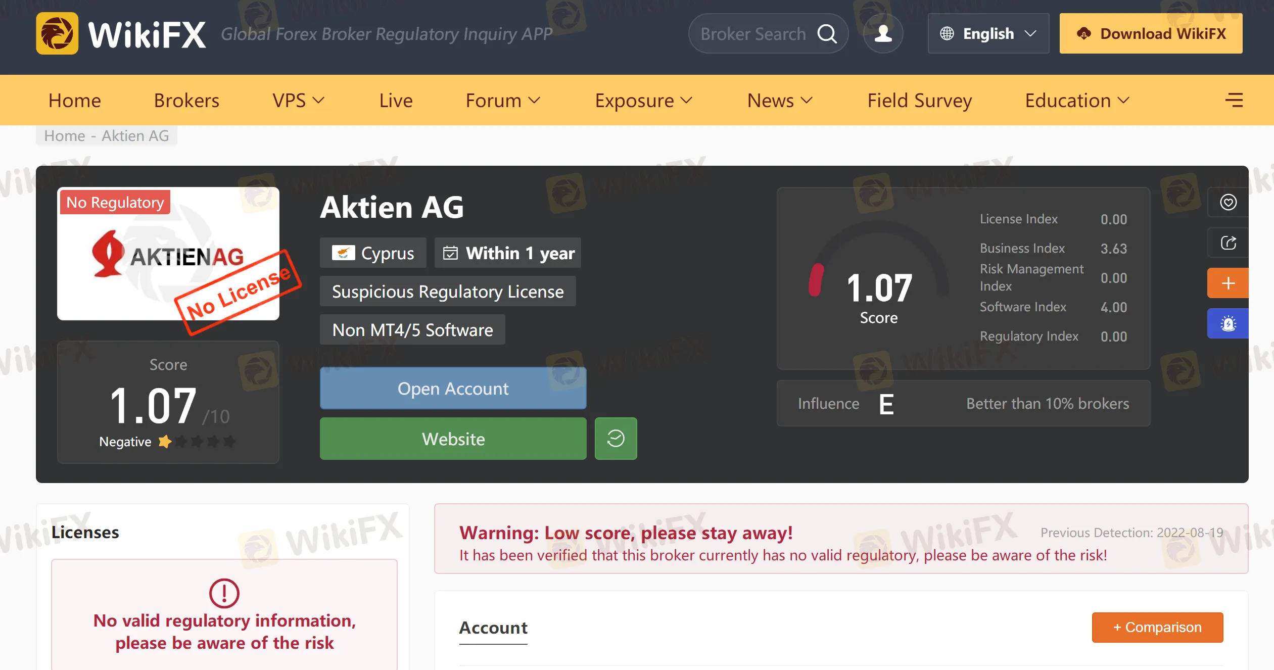This screenshot has width=1274, height=670.
Task: Click the heart favorite icon
Action: tap(1228, 202)
